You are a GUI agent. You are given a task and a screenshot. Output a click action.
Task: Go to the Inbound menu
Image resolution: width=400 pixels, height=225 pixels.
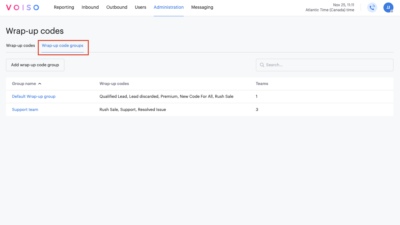(90, 7)
